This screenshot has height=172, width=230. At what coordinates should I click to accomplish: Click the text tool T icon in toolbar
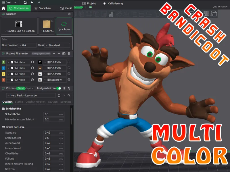coord(112,14)
